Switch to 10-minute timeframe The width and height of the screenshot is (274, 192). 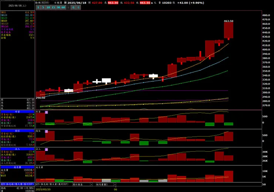point(48,7)
